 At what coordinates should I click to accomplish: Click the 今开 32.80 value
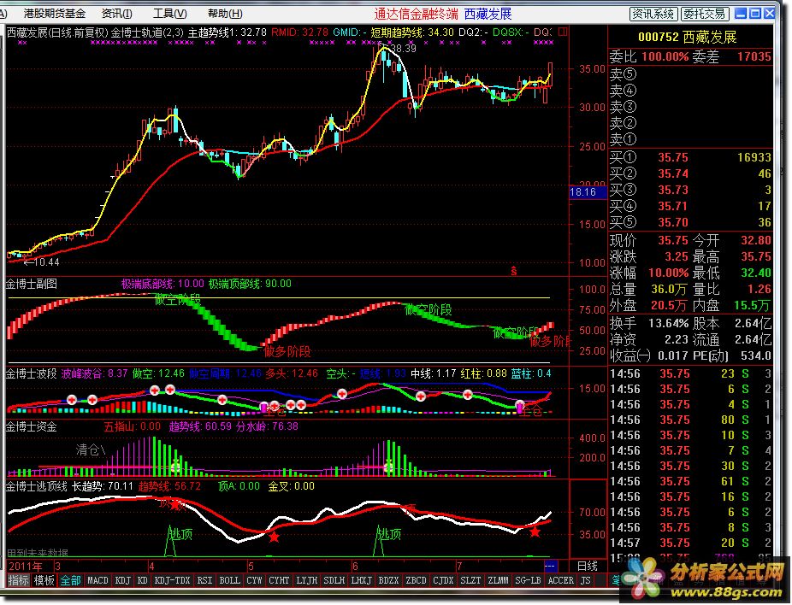[x=755, y=240]
